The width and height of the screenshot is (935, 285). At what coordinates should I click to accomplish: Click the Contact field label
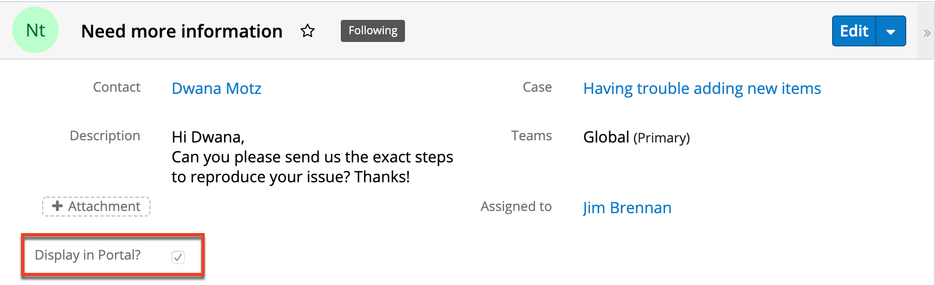coord(117,87)
